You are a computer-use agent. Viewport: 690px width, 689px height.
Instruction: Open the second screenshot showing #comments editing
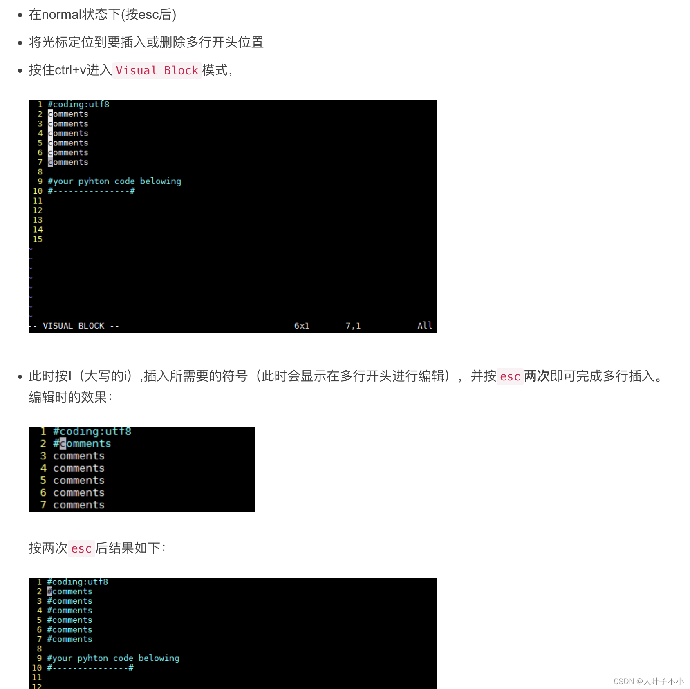coord(141,469)
